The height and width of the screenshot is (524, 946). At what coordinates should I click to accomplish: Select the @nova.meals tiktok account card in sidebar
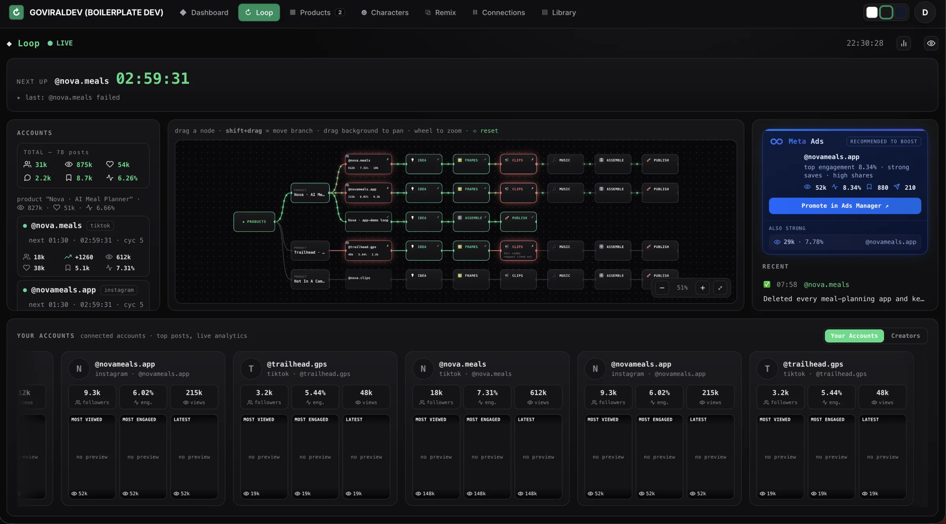coord(83,246)
